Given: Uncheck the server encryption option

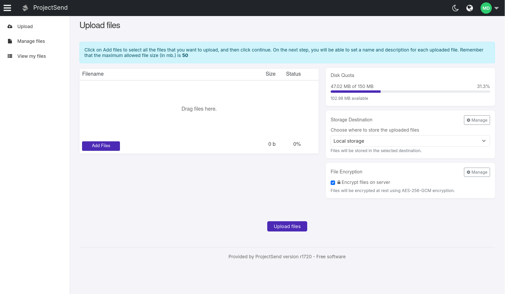Looking at the screenshot, I should point(333,182).
